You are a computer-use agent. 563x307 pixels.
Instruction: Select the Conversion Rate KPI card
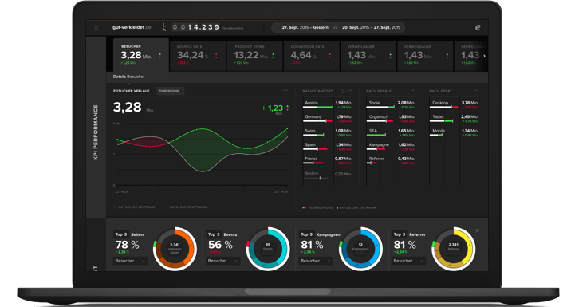311,56
